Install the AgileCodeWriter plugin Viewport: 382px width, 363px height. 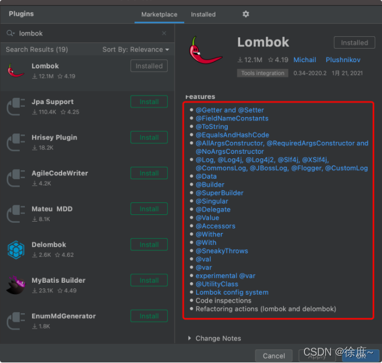149,173
